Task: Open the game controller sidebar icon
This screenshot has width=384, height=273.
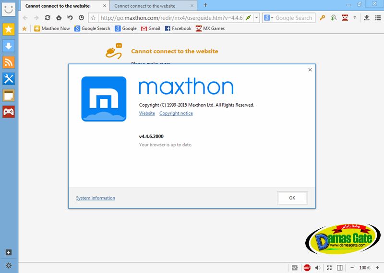Action: pyautogui.click(x=9, y=112)
